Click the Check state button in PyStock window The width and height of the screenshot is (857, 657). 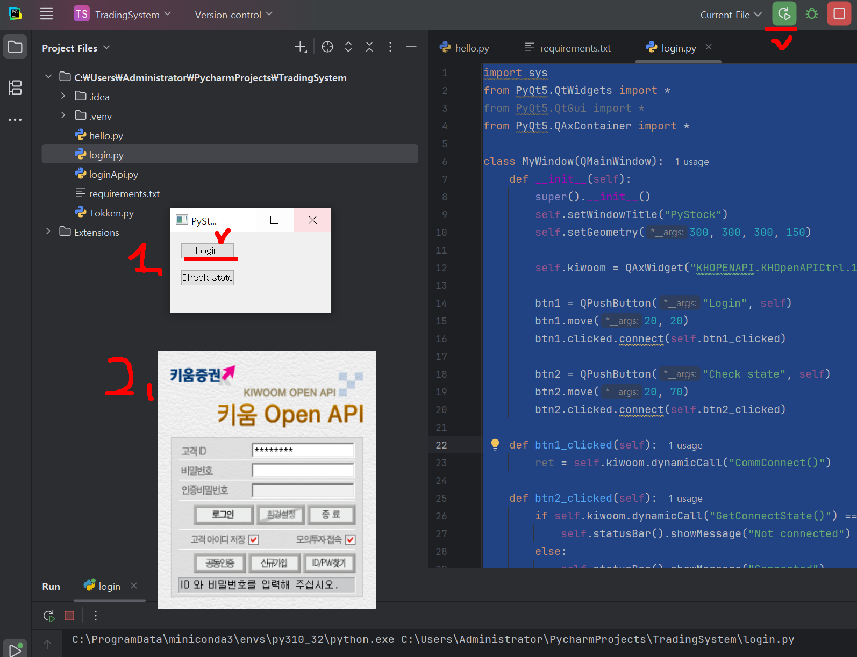[208, 277]
